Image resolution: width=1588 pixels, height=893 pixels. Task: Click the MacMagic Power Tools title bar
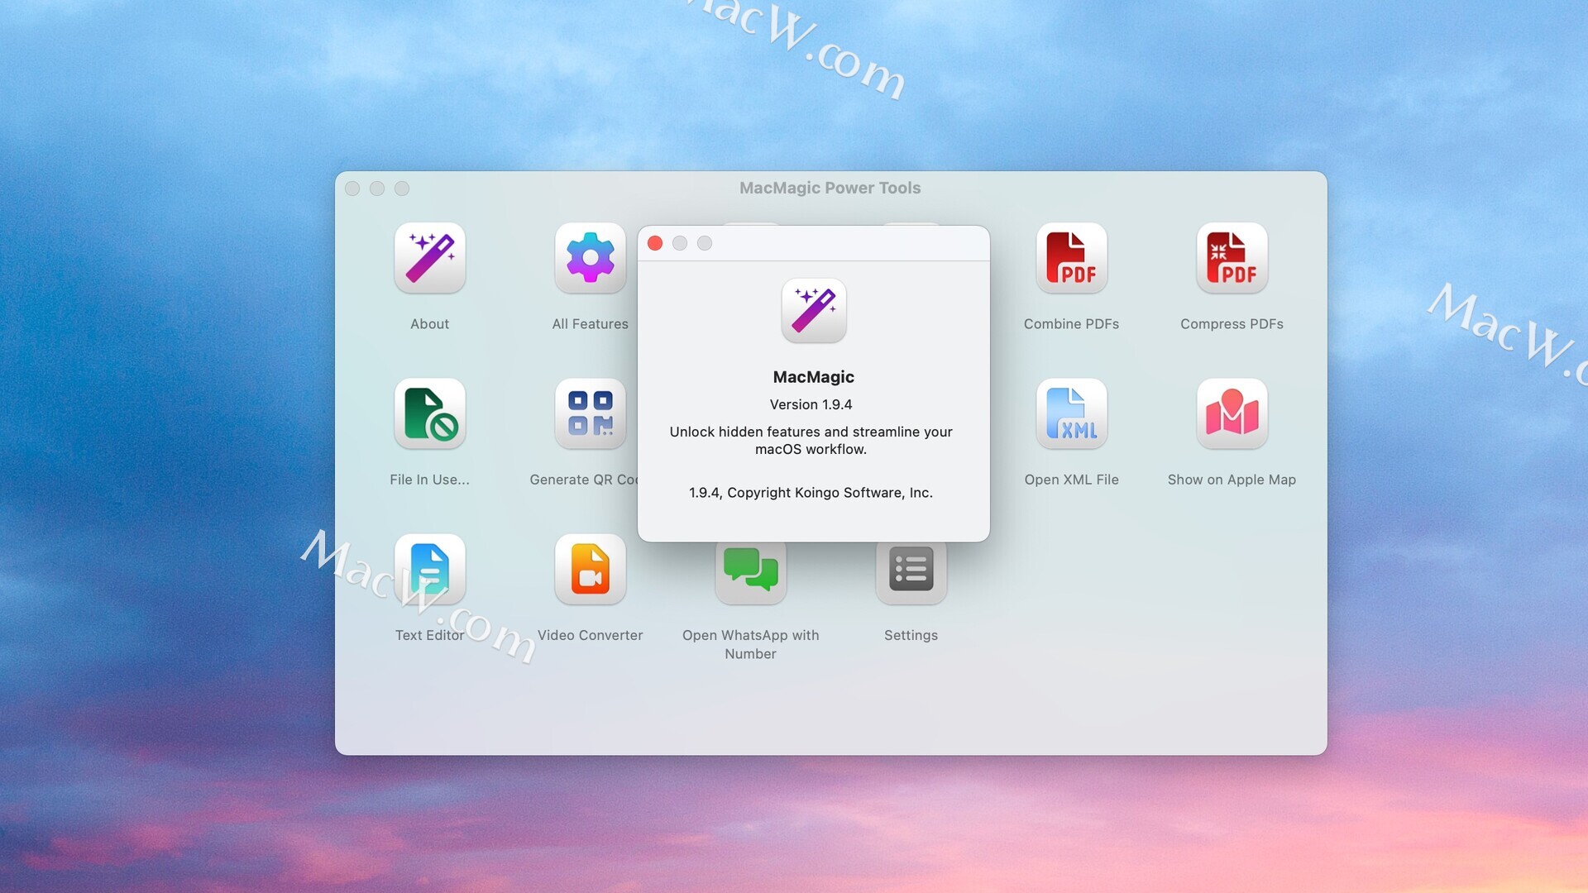(x=830, y=188)
